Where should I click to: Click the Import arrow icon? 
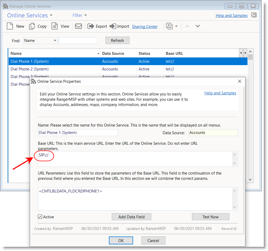(113, 26)
